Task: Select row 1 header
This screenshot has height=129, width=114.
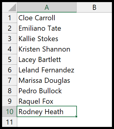Action: tap(9, 18)
